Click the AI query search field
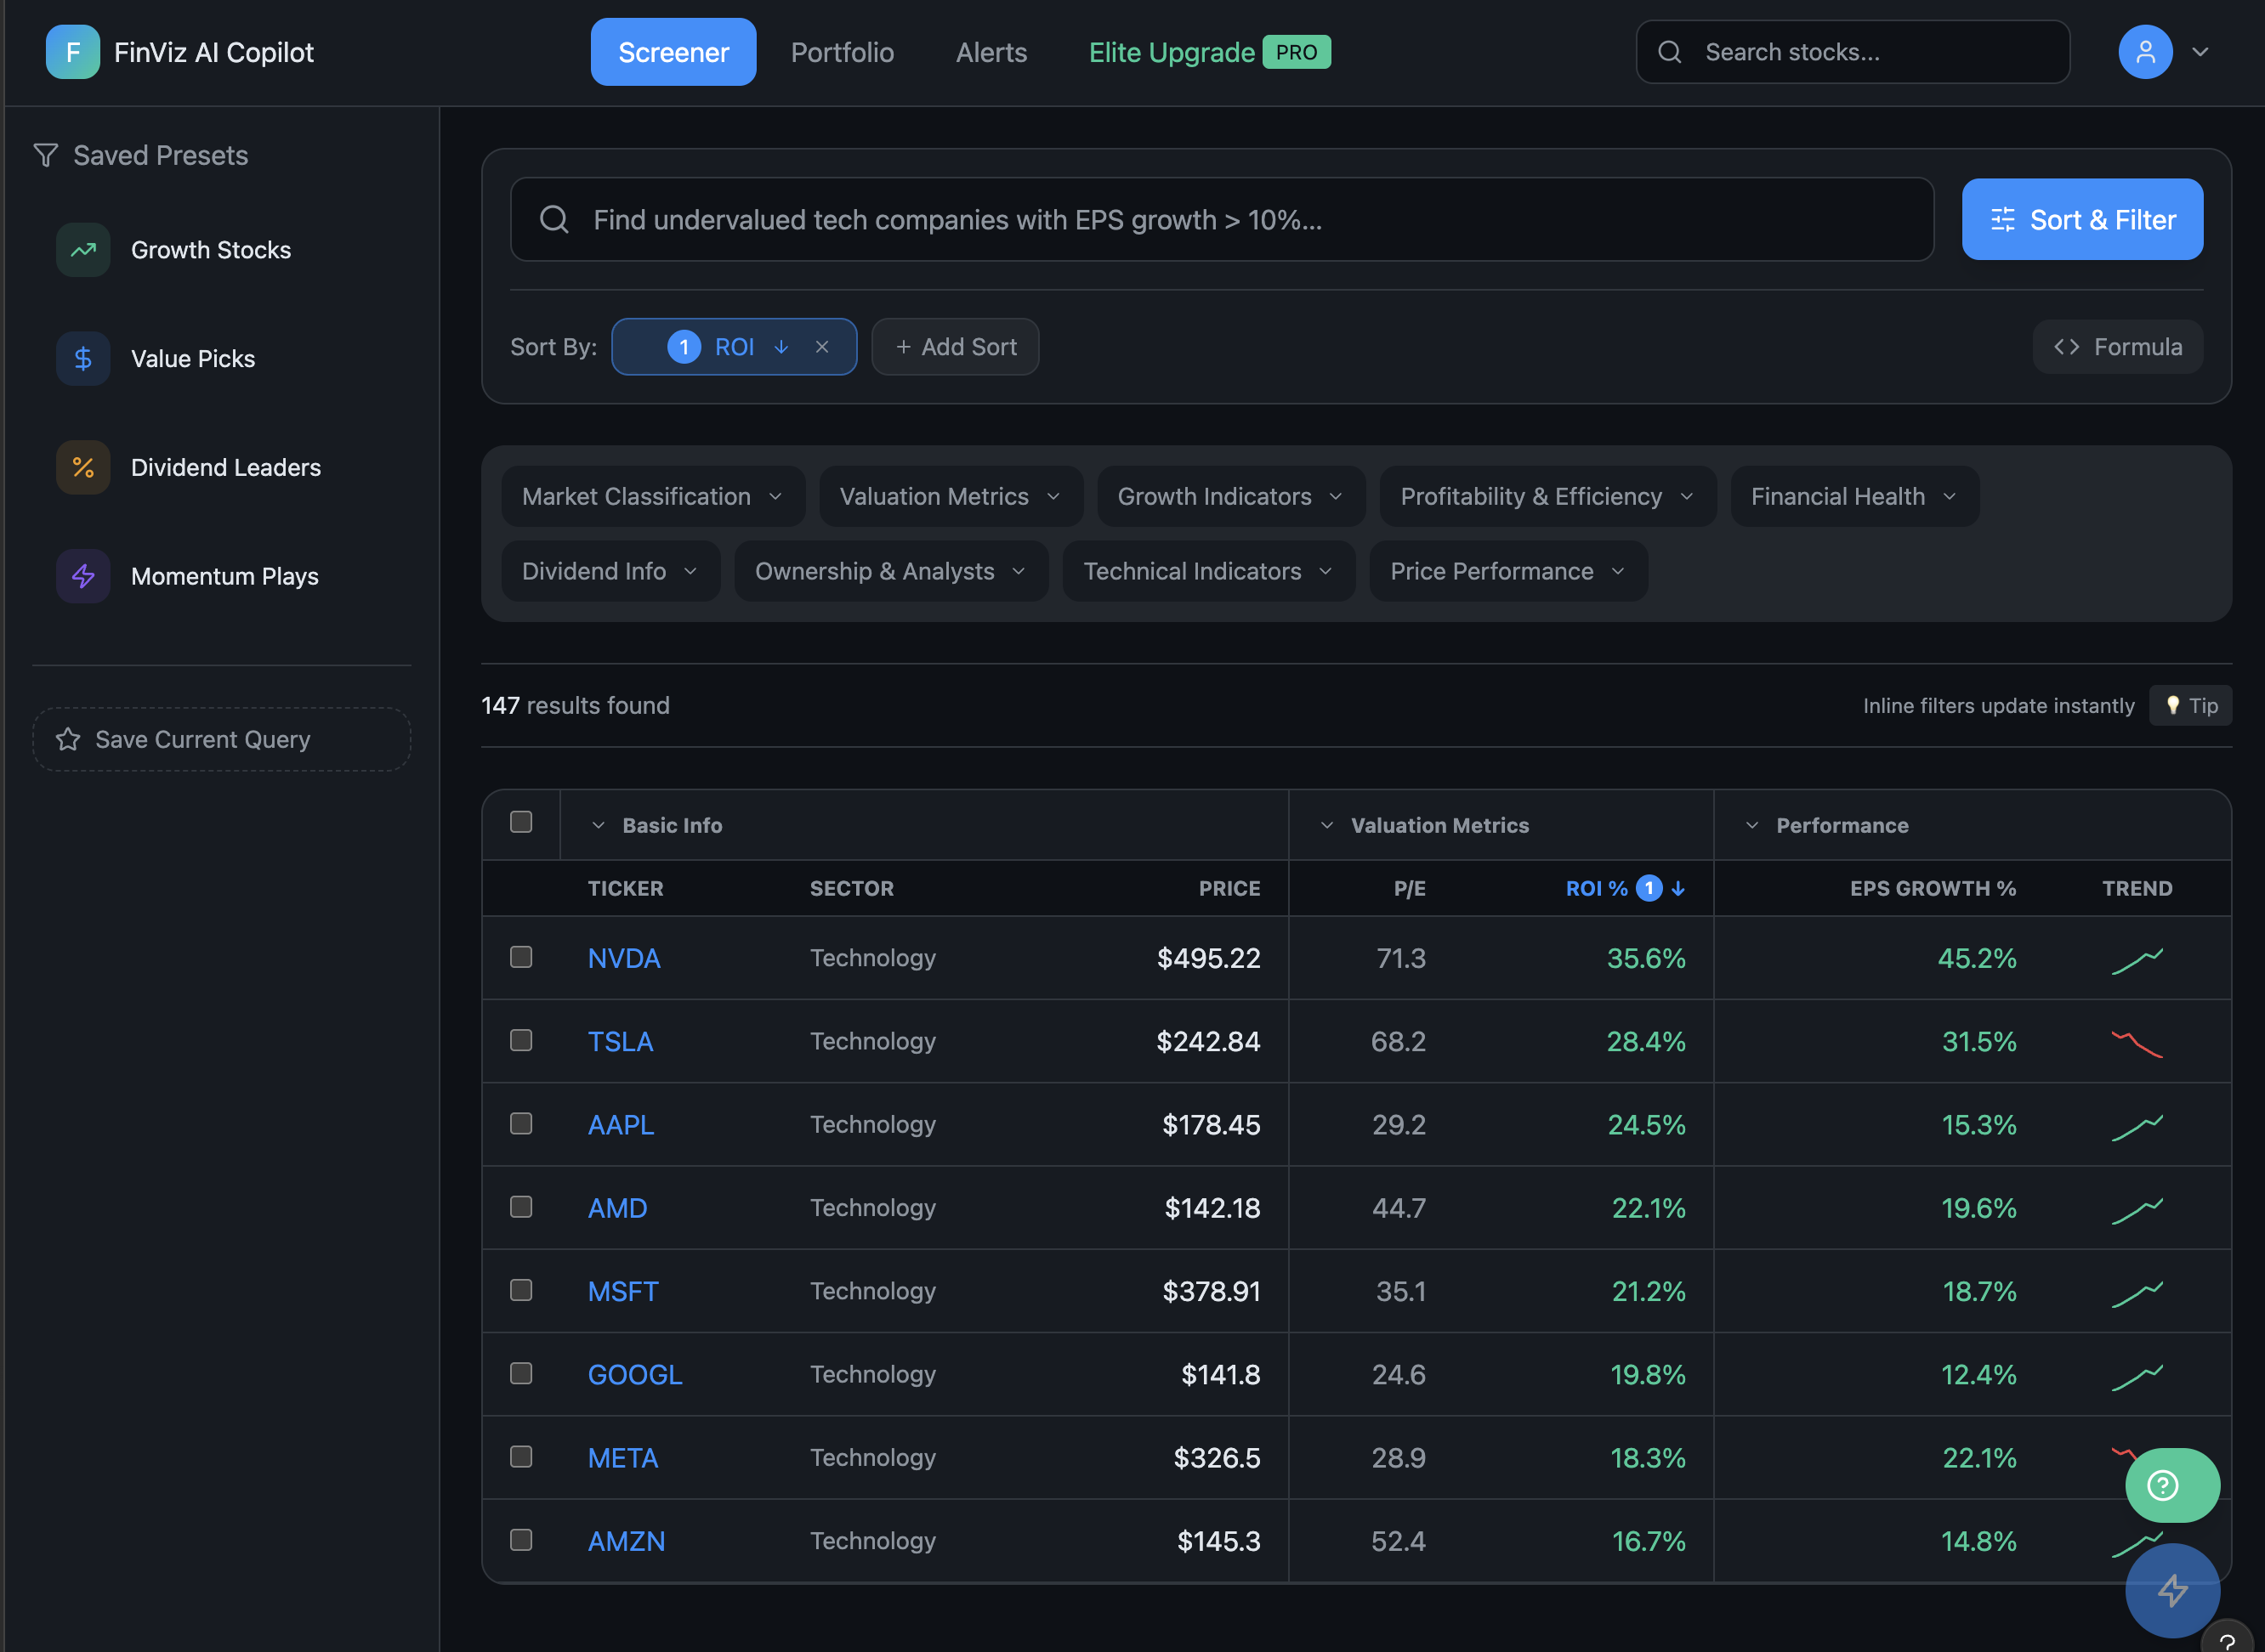This screenshot has height=1652, width=2265. tap(1221, 220)
